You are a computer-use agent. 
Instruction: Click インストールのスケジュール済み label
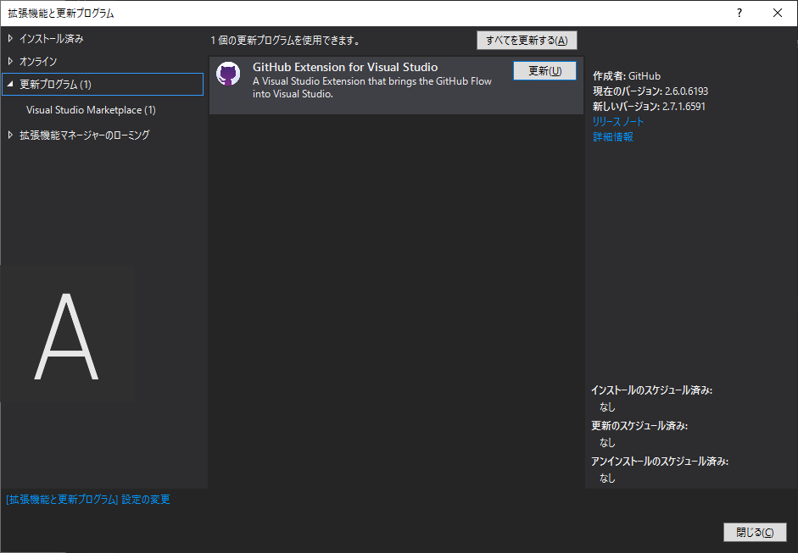click(x=651, y=390)
